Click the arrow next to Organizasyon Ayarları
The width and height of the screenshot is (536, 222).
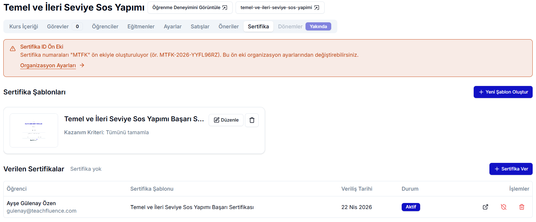point(82,65)
